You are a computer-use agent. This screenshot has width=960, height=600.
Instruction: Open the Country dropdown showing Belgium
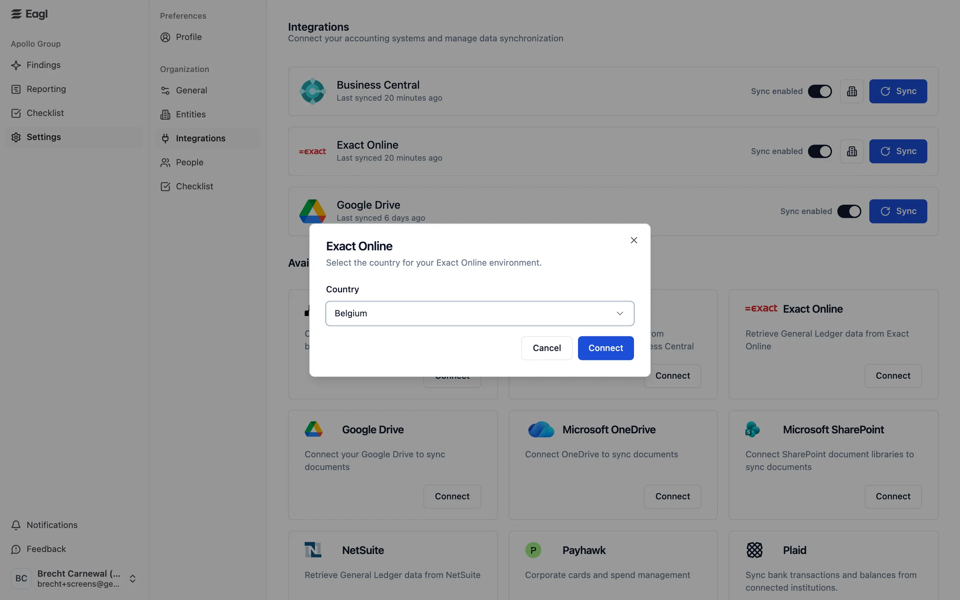click(480, 313)
